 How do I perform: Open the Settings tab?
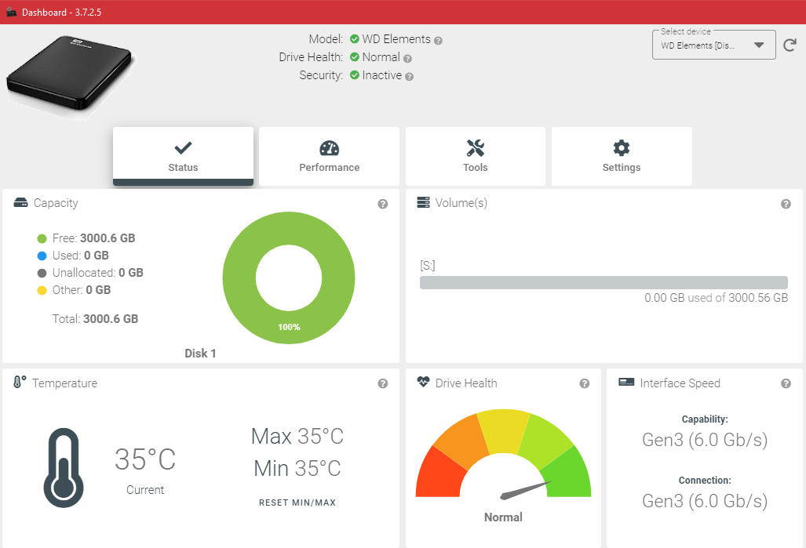pyautogui.click(x=622, y=156)
